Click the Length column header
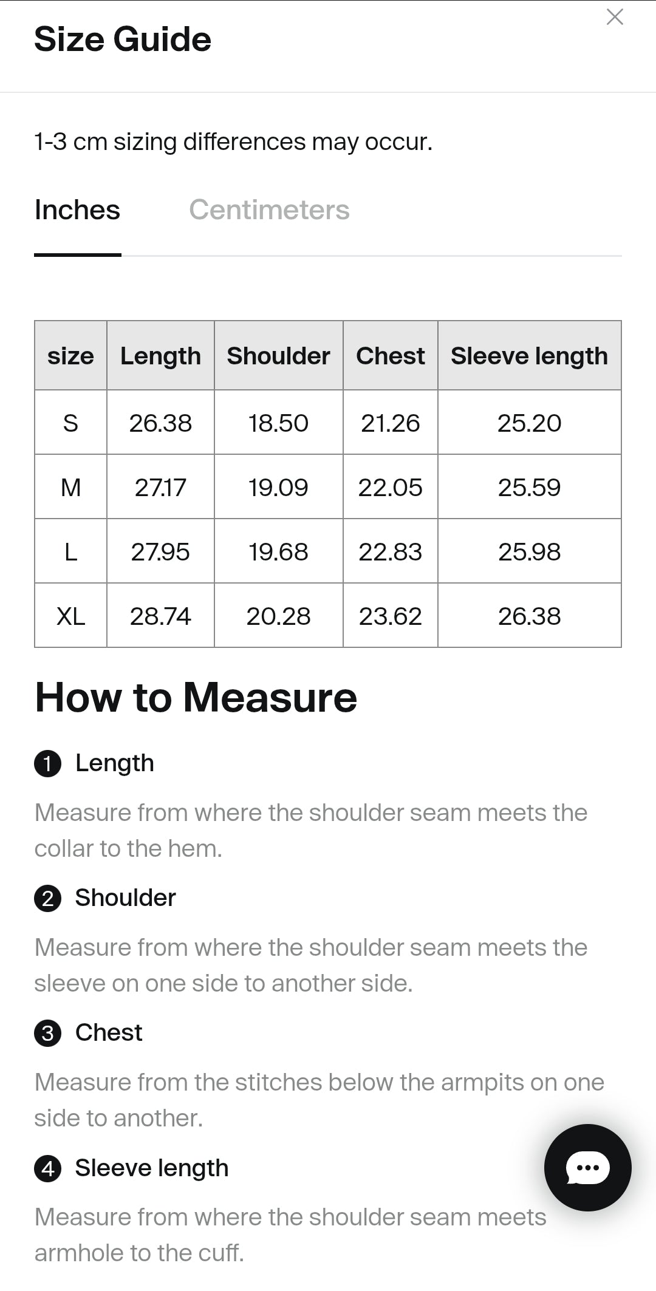 [x=160, y=356]
